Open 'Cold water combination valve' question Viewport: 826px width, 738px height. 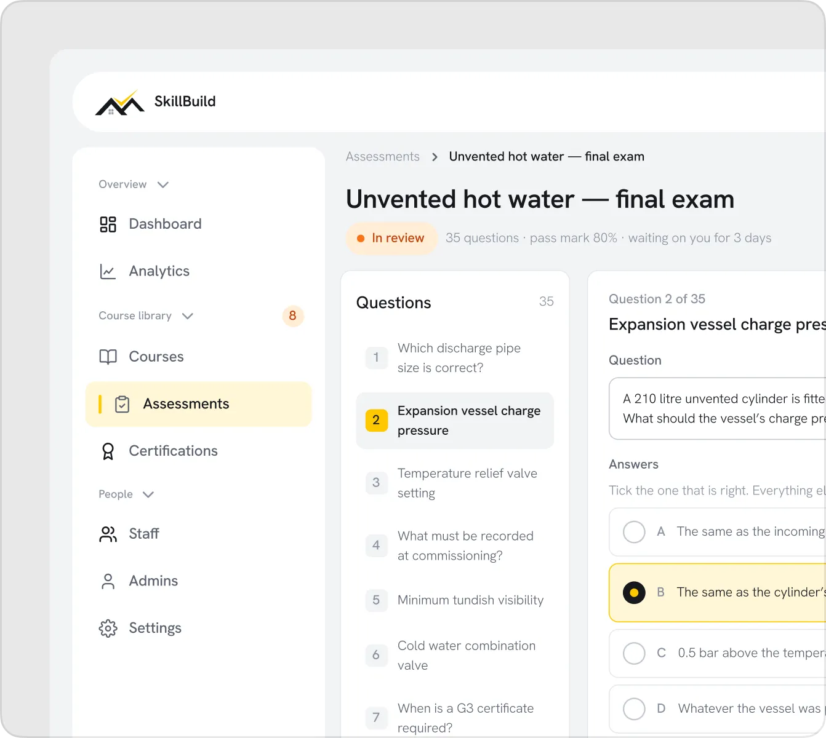pos(455,656)
